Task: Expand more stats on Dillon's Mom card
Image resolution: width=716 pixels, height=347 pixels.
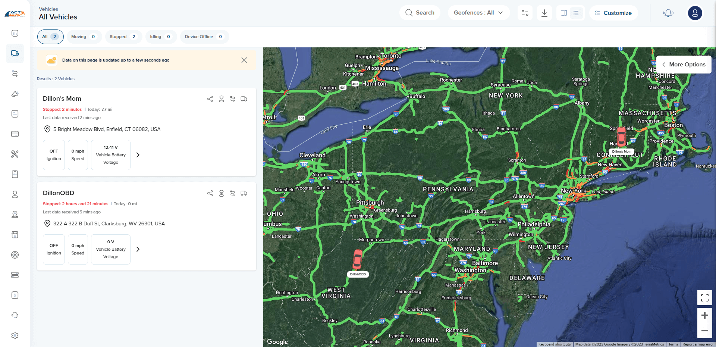Action: [x=138, y=155]
